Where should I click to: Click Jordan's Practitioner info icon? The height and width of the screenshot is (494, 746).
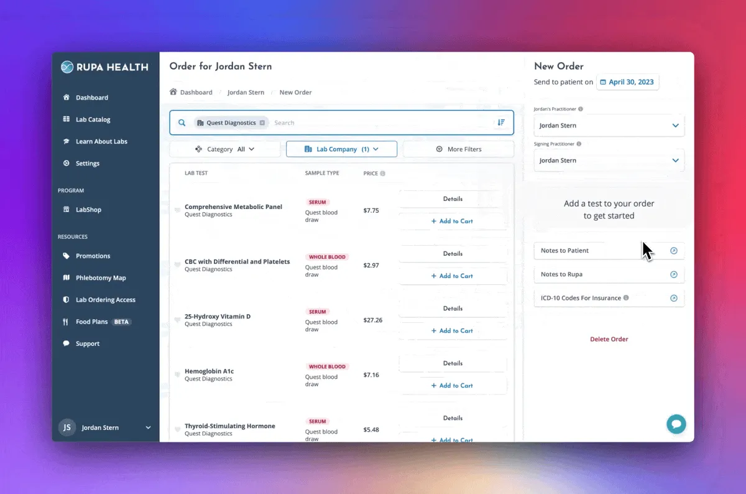click(581, 109)
